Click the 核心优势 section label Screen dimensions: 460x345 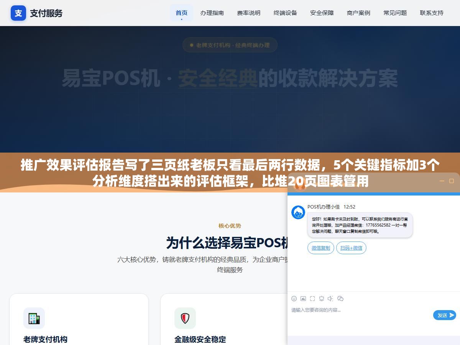pos(230,226)
